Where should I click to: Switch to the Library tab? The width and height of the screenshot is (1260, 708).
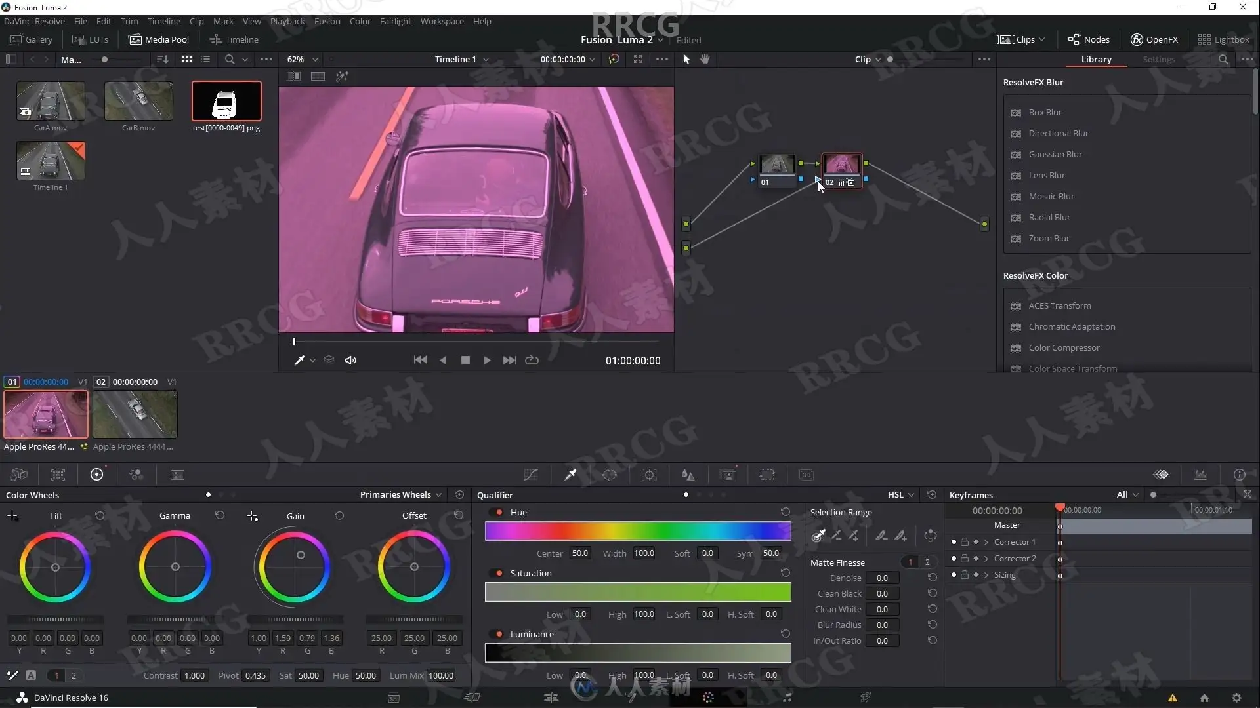(x=1096, y=59)
